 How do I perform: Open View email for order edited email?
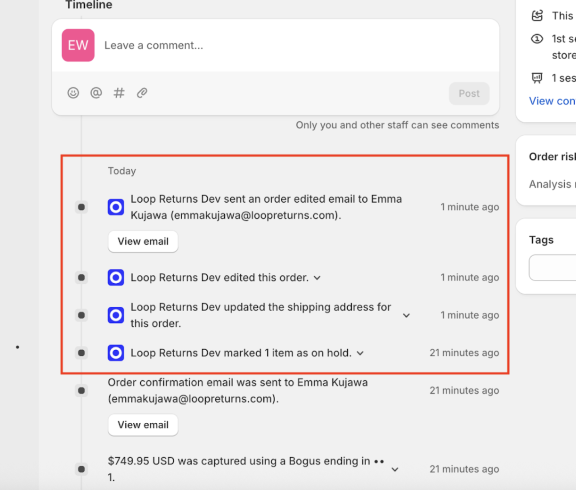point(143,241)
